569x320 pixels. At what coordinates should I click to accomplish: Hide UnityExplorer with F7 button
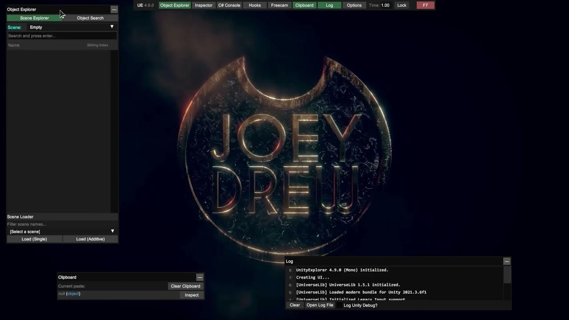pyautogui.click(x=425, y=5)
